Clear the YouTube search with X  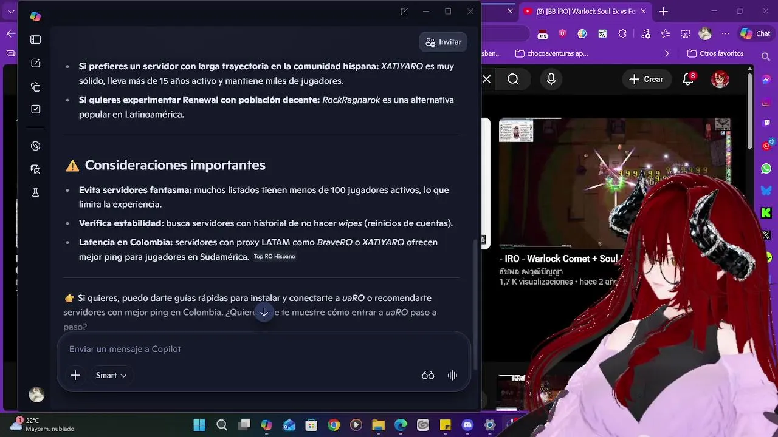487,80
